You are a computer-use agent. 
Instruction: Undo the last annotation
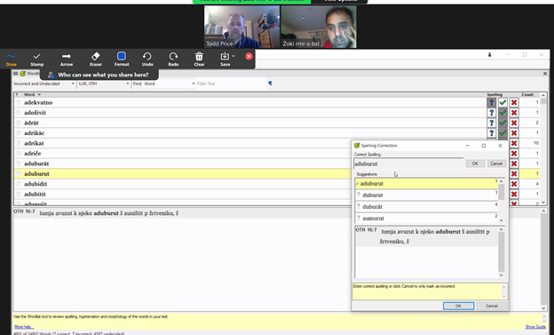point(147,59)
